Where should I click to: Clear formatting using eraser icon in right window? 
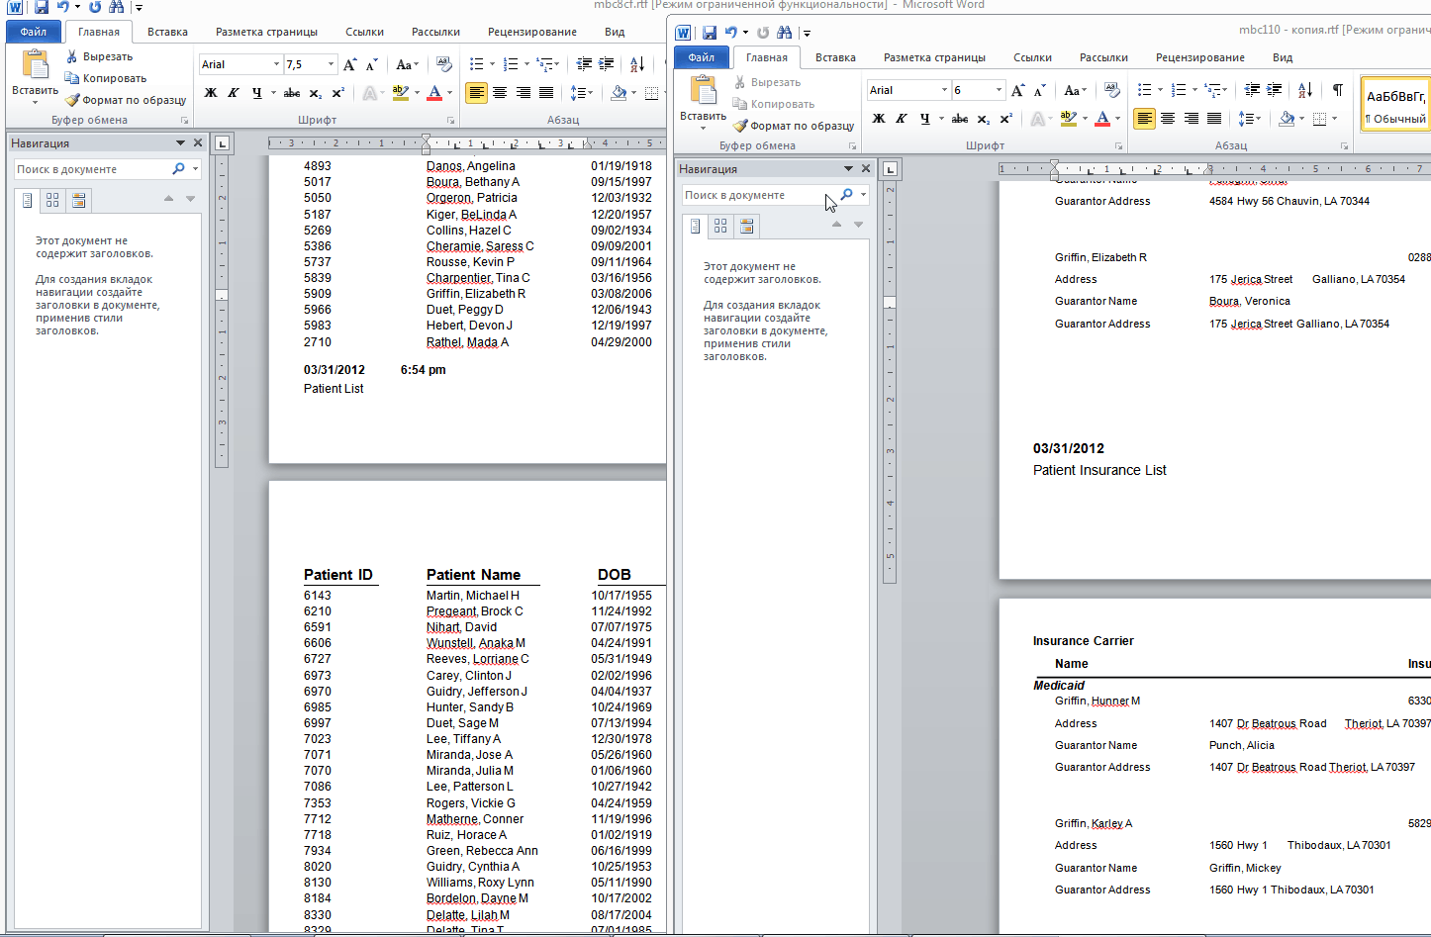point(1111,90)
